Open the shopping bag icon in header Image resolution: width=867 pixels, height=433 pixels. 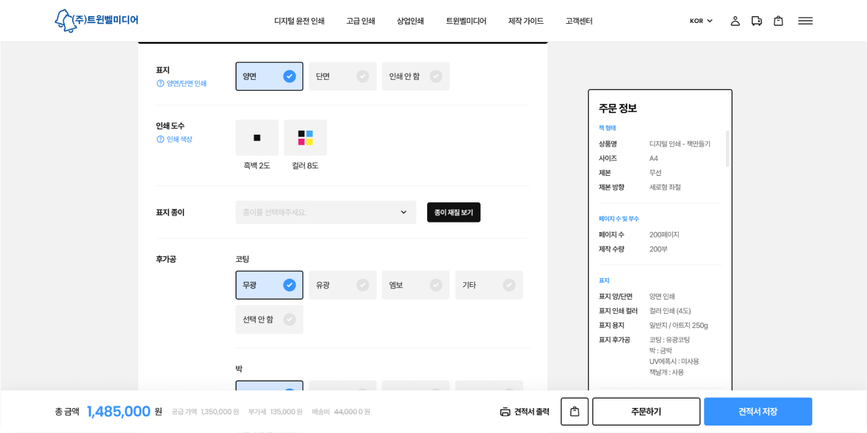pyautogui.click(x=778, y=21)
